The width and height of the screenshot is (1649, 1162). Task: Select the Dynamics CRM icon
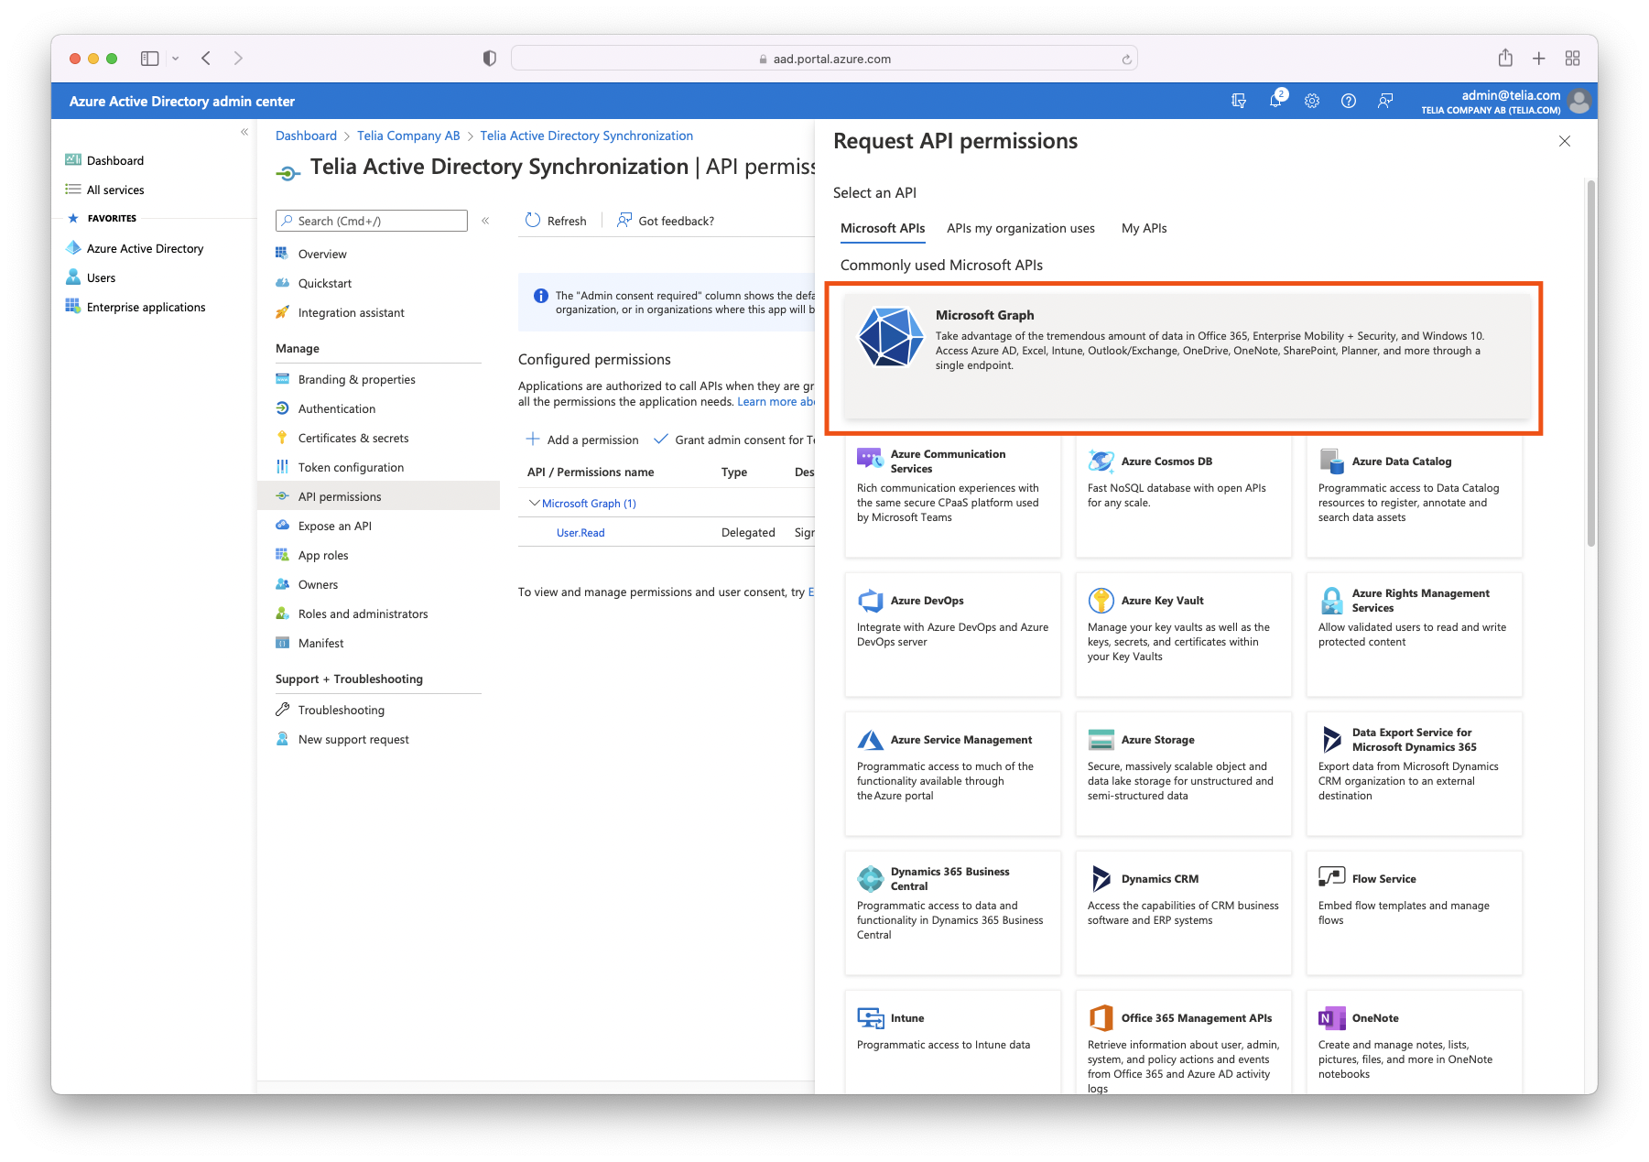(x=1101, y=878)
